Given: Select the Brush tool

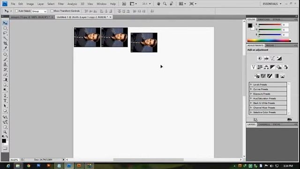Looking at the screenshot, I should click(5, 60).
